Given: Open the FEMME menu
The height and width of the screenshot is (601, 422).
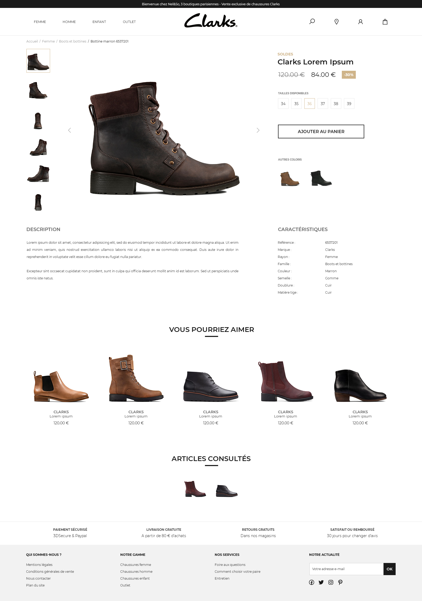Looking at the screenshot, I should [x=40, y=22].
